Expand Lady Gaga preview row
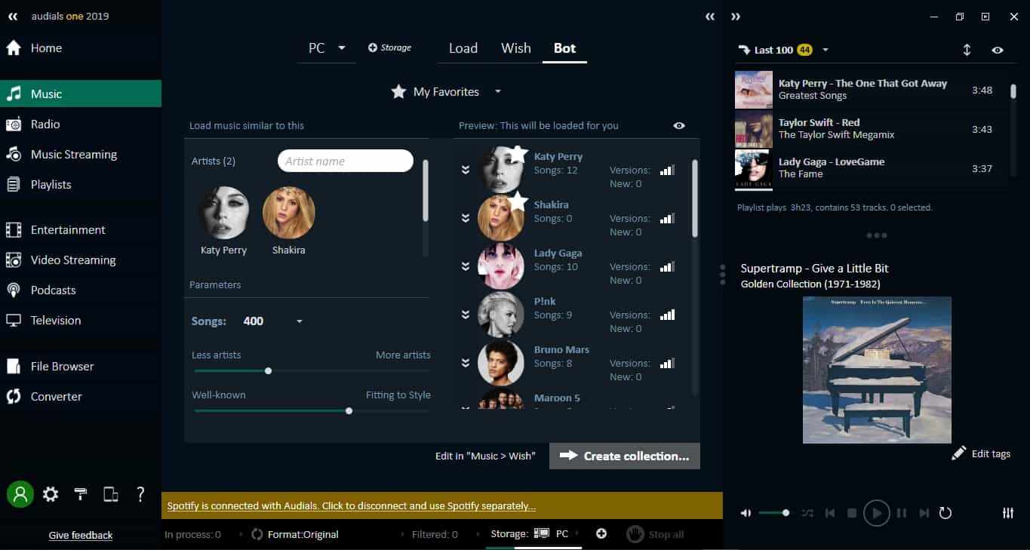This screenshot has height=550, width=1030. click(466, 266)
